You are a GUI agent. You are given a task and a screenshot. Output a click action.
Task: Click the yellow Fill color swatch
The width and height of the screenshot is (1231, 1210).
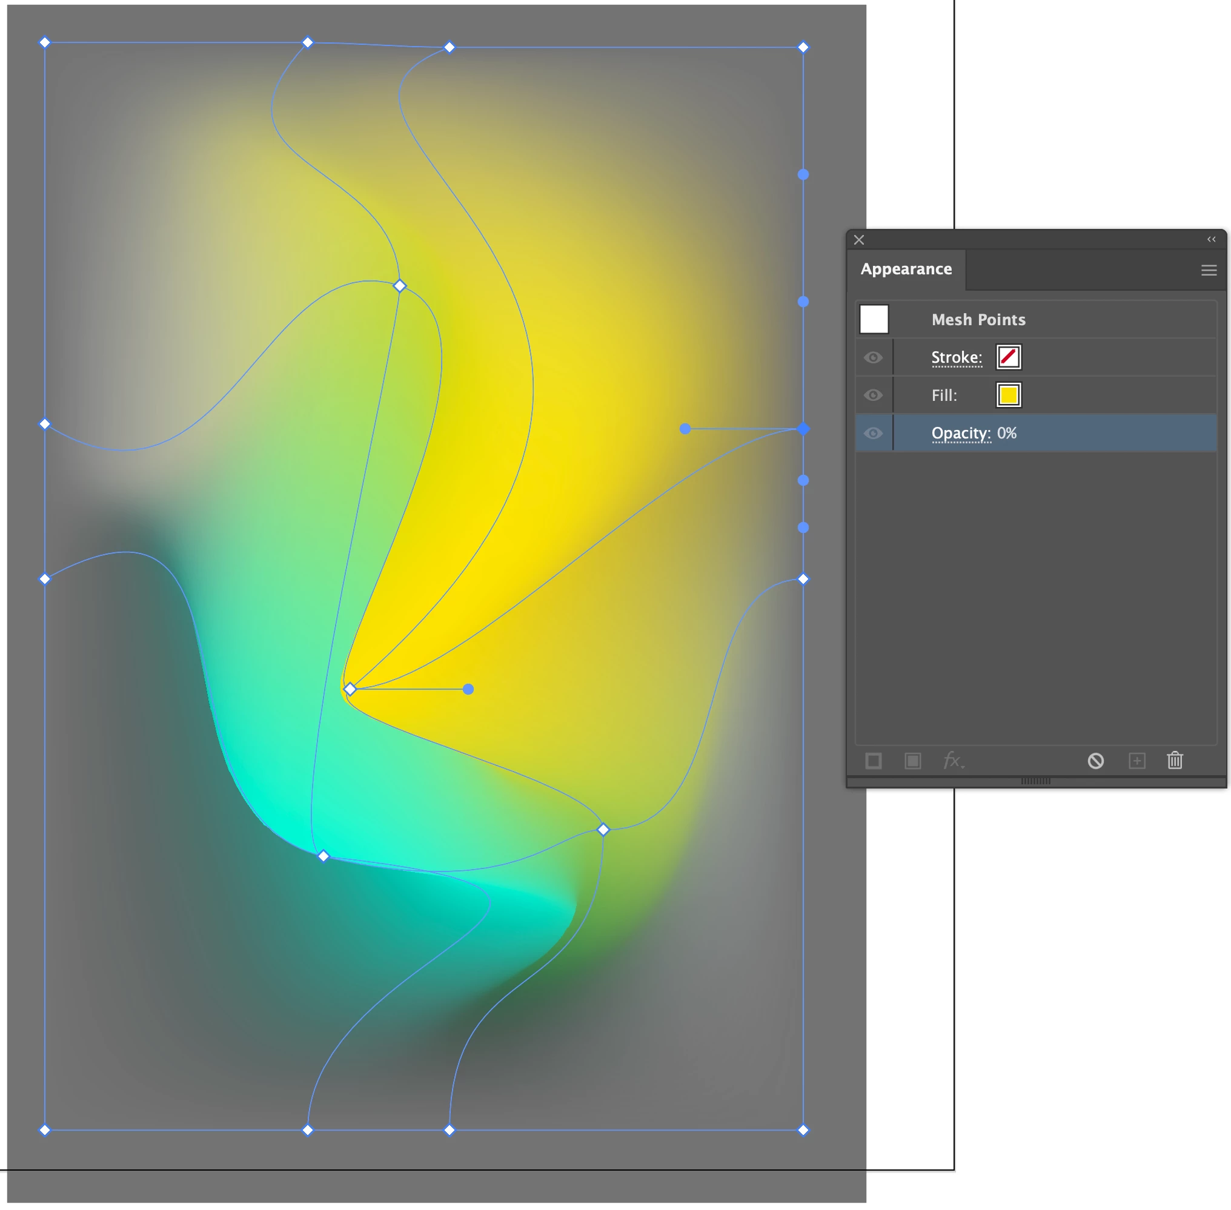1008,395
